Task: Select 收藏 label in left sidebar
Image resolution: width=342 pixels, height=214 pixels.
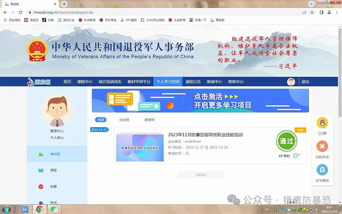Action: [x=53, y=187]
